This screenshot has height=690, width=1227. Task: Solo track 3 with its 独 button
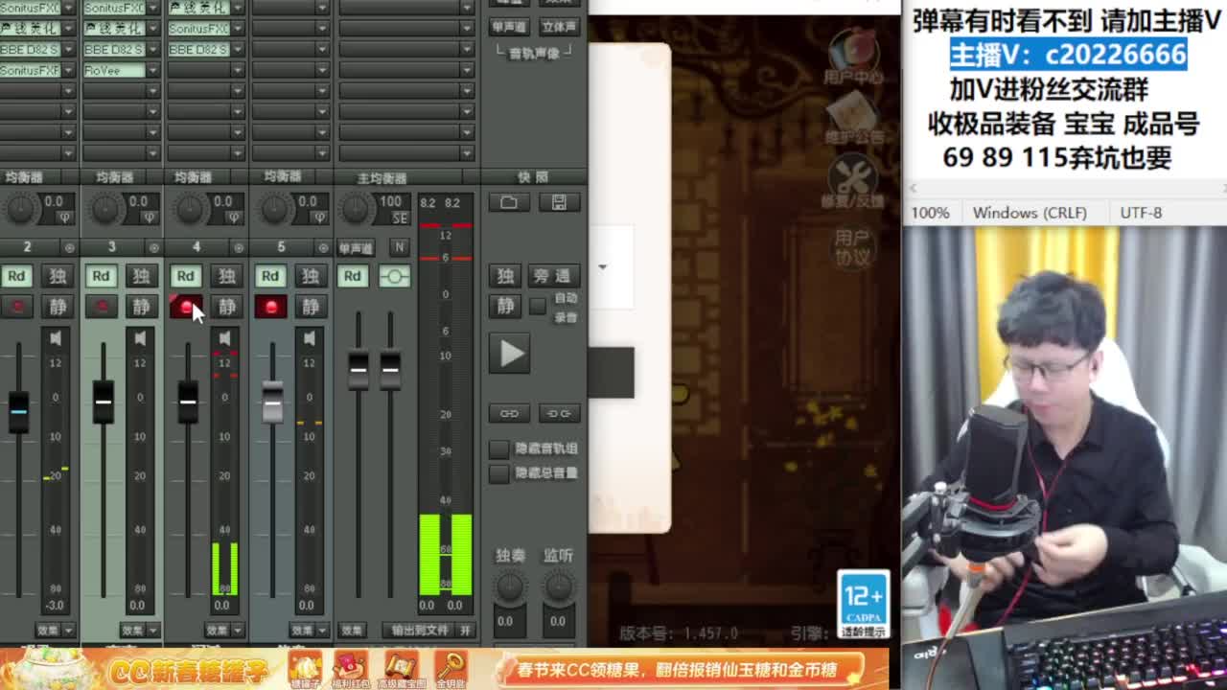[x=142, y=276]
